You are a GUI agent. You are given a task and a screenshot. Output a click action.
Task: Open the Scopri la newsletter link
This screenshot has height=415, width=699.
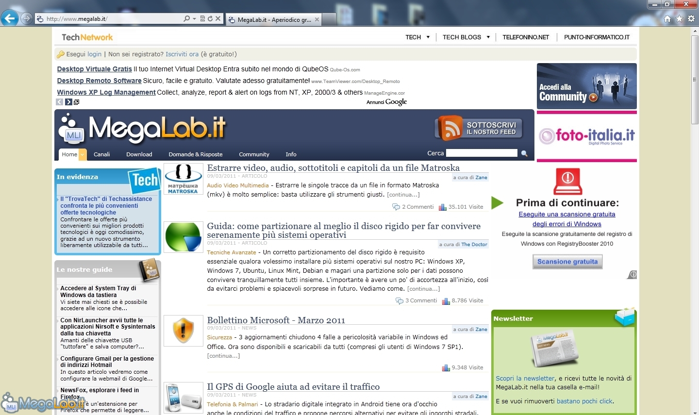coord(525,379)
